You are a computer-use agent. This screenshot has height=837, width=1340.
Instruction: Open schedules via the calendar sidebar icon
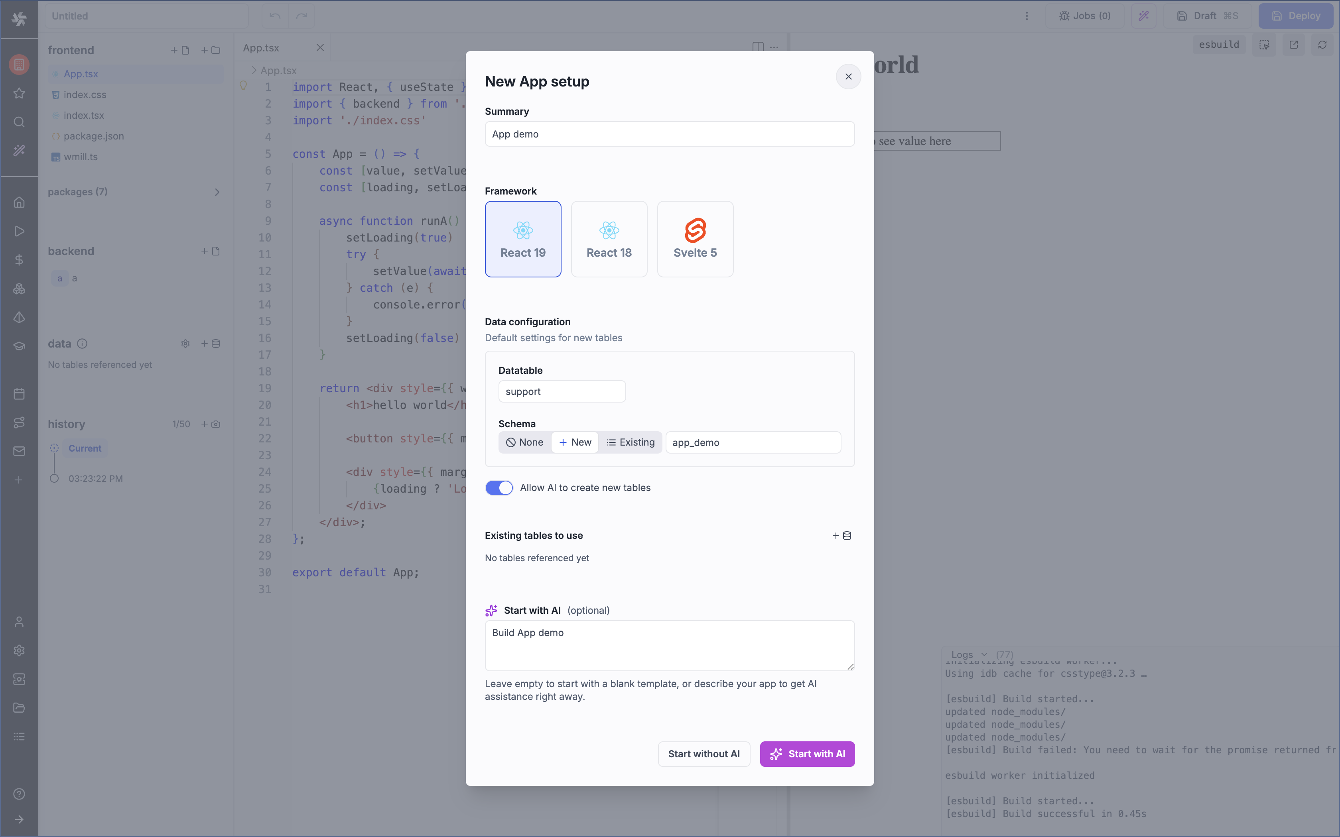point(19,394)
